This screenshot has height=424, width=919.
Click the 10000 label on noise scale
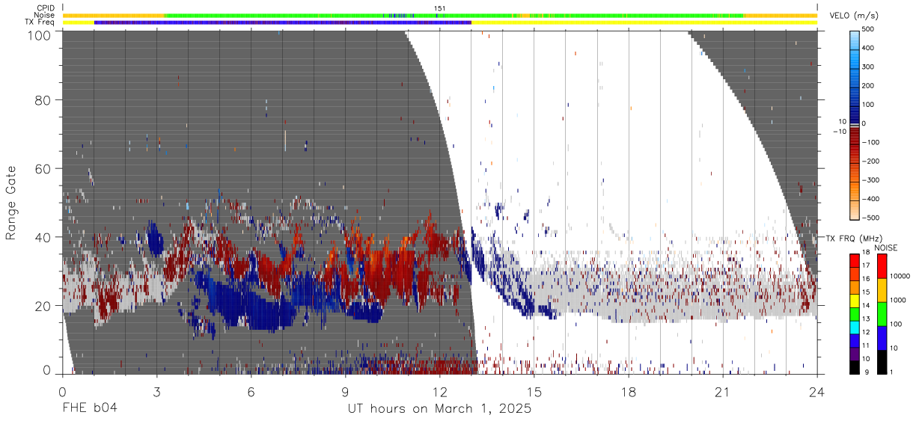point(902,276)
